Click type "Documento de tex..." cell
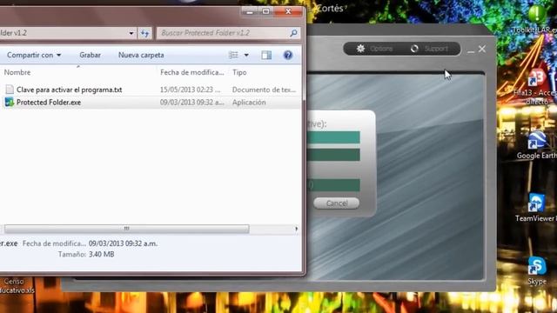 pyautogui.click(x=264, y=90)
